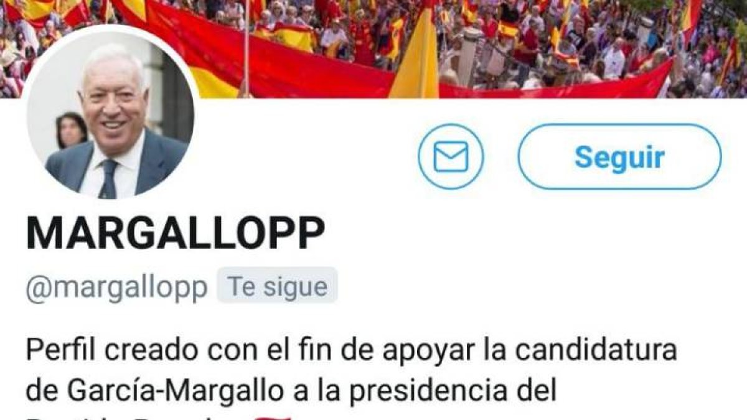Click the blue tie in the avatar
The width and height of the screenshot is (747, 420).
tap(109, 178)
